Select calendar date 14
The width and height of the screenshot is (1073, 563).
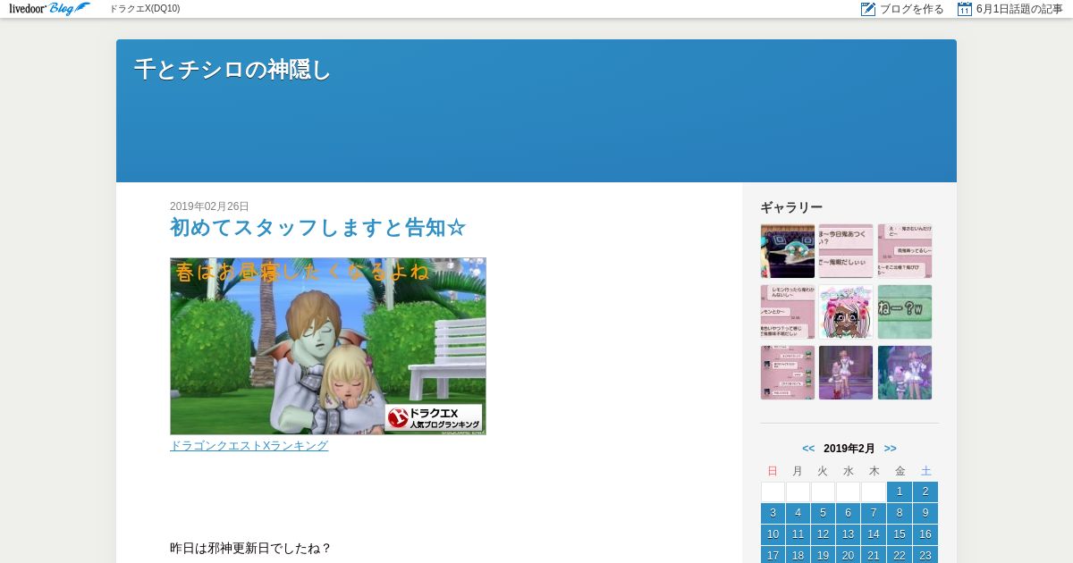point(874,534)
